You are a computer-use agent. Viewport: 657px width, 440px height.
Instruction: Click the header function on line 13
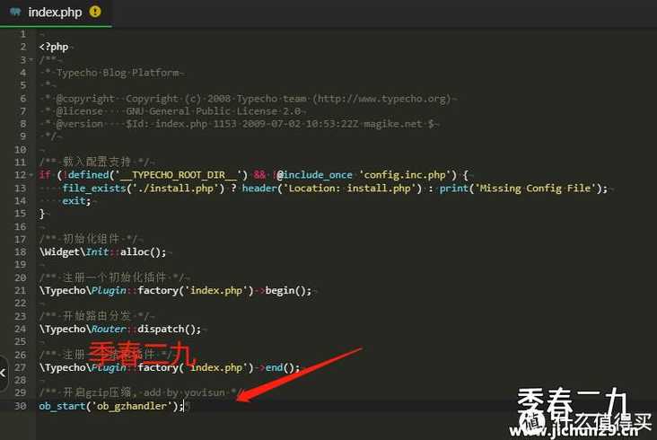259,189
